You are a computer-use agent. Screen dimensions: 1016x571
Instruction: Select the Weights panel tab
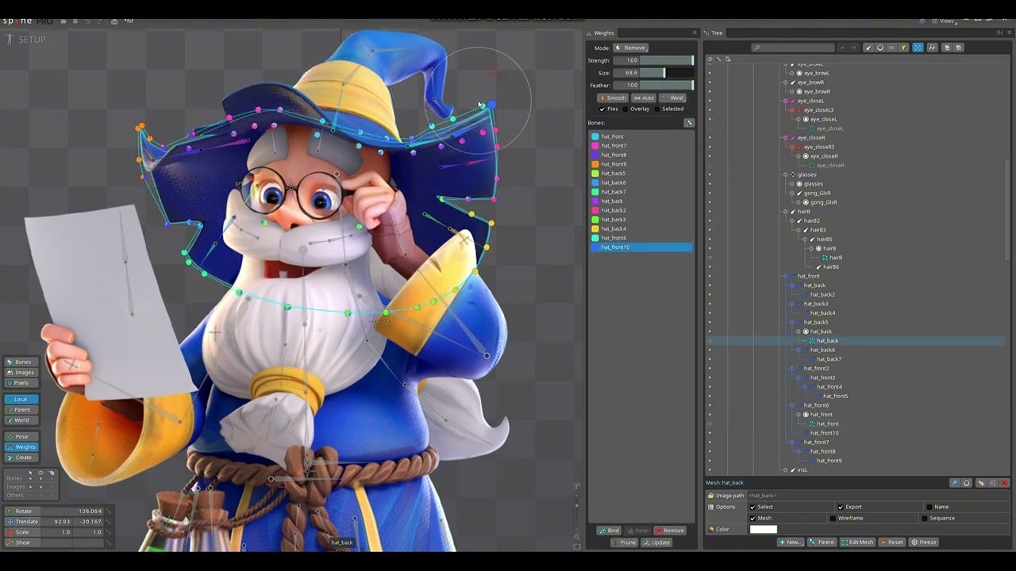point(603,33)
